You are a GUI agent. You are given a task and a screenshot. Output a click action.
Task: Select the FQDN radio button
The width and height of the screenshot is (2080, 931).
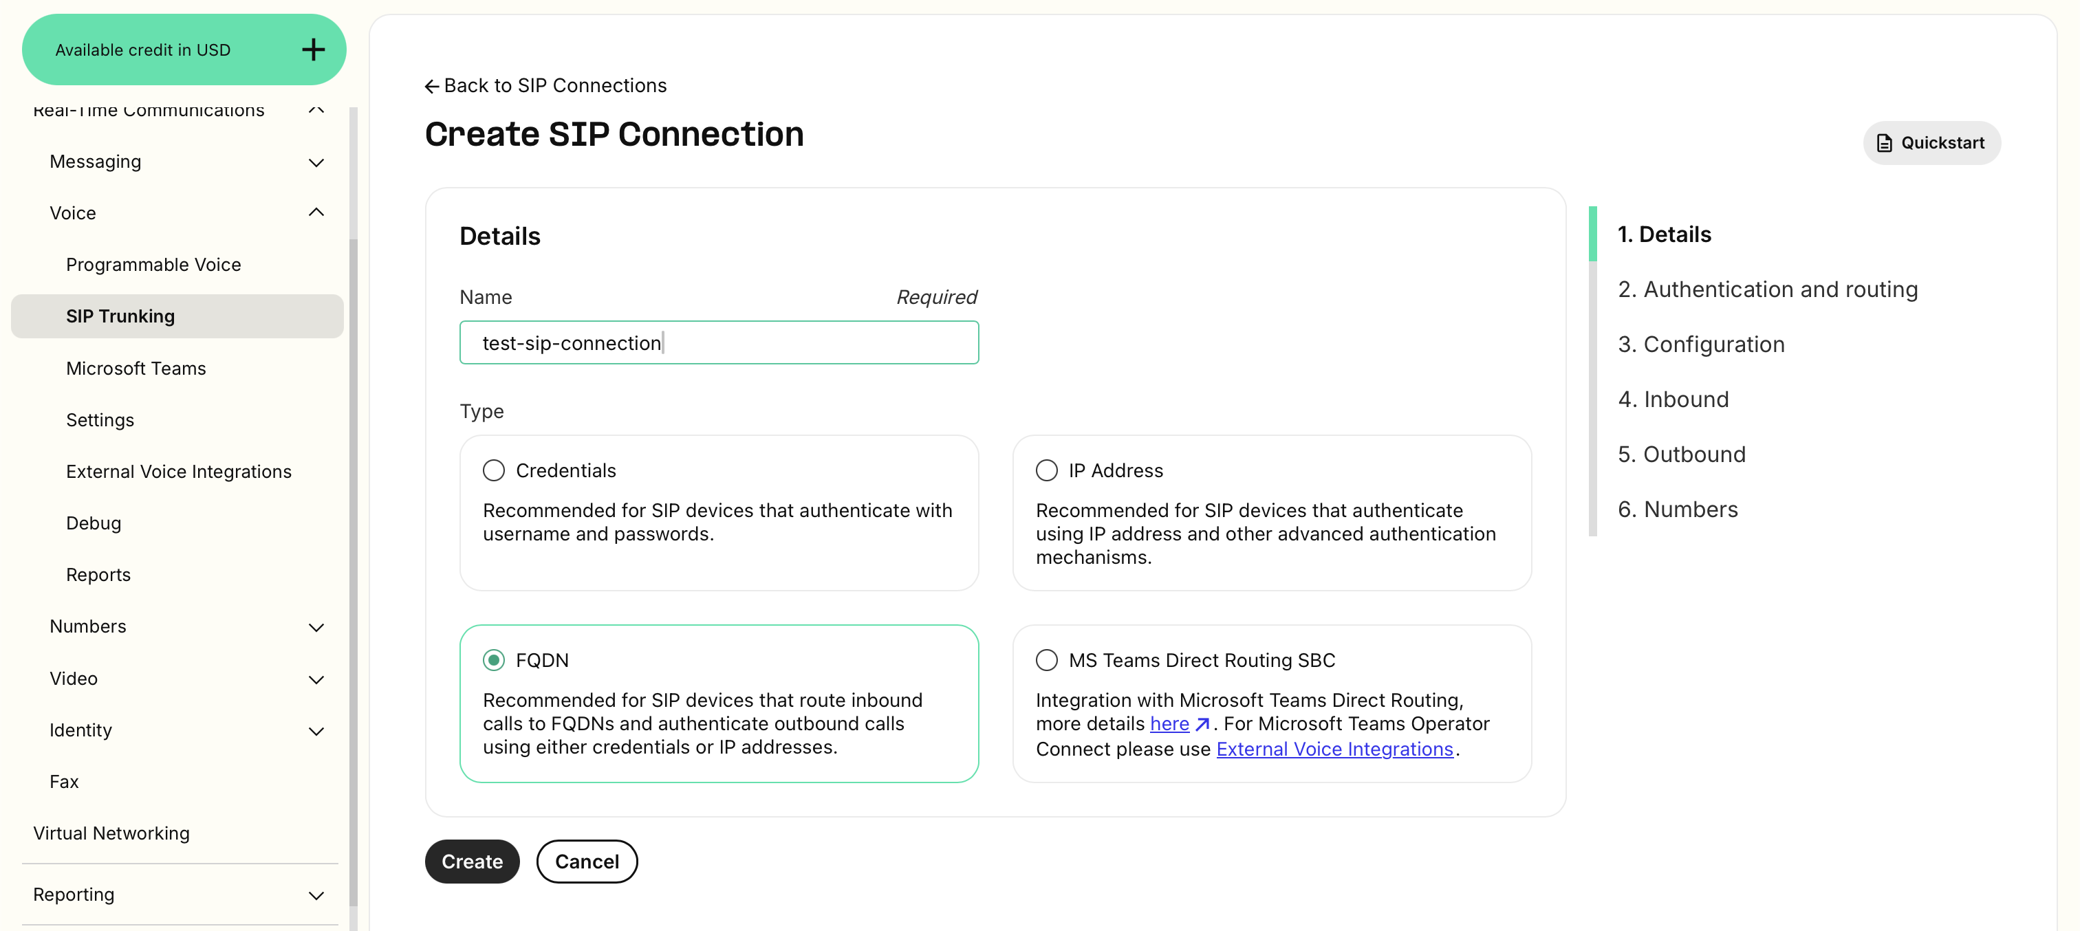click(493, 661)
